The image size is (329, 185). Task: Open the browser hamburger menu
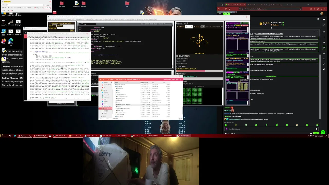coord(325,9)
